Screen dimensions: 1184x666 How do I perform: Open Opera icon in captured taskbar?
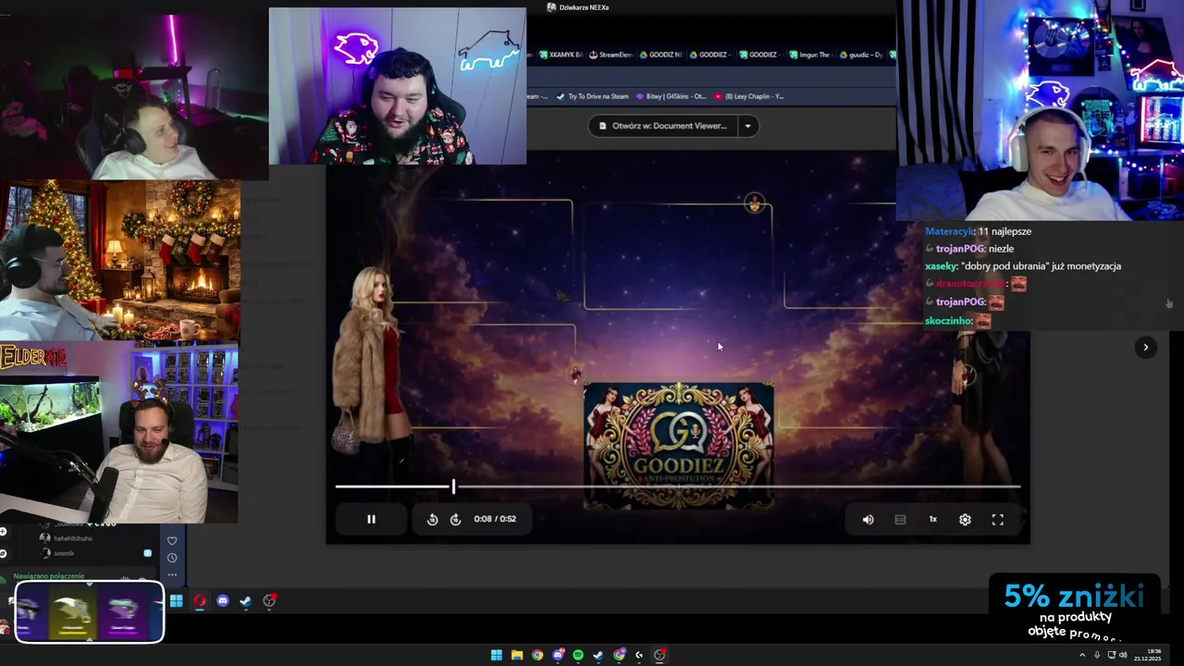coord(199,601)
